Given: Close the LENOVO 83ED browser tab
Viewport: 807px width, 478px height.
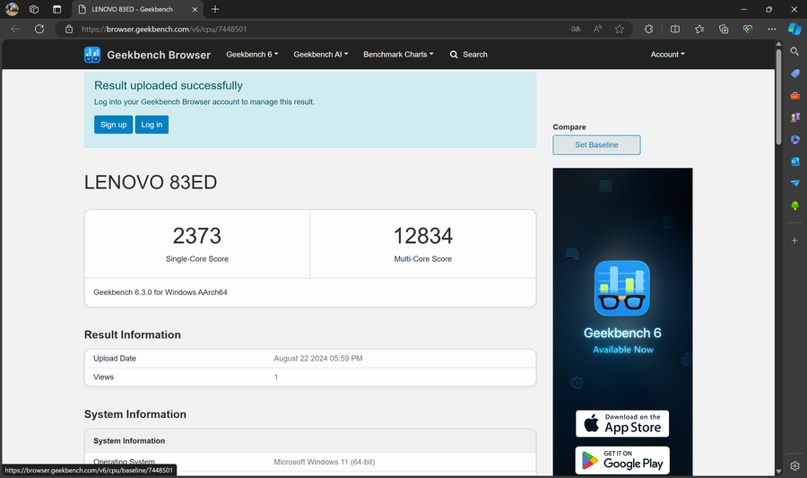Looking at the screenshot, I should (195, 9).
